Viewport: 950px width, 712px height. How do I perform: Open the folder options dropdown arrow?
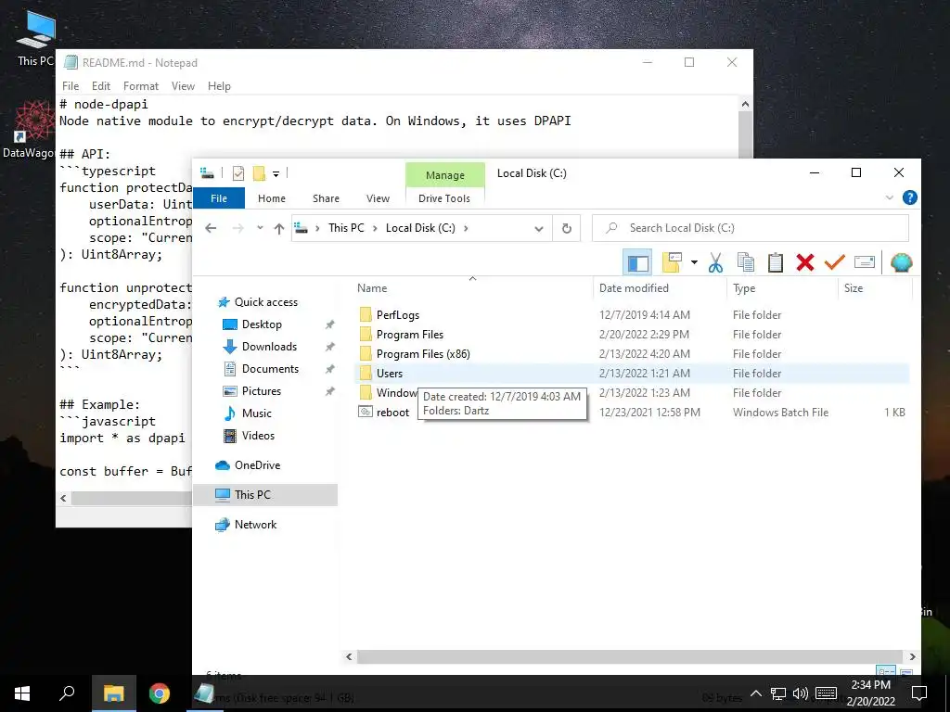[x=694, y=262]
